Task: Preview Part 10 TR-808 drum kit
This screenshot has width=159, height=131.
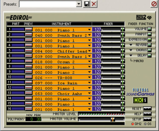Action: point(29,77)
